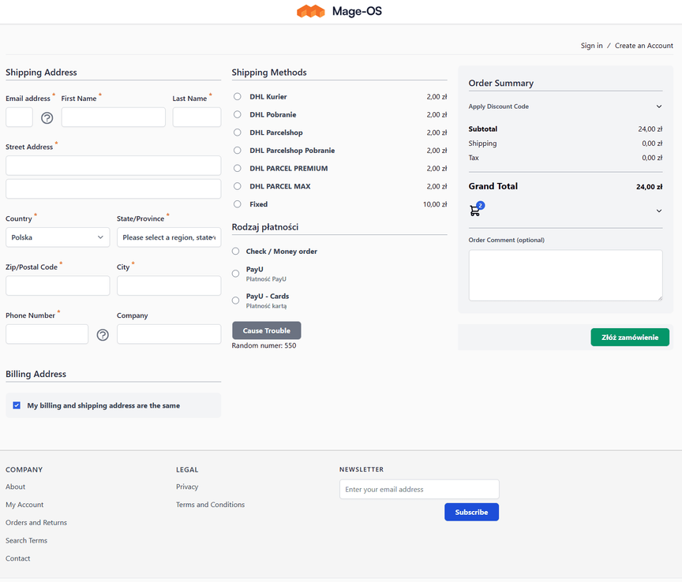Focus the Email address input field
Screen dimensions: 682x582
19,118
